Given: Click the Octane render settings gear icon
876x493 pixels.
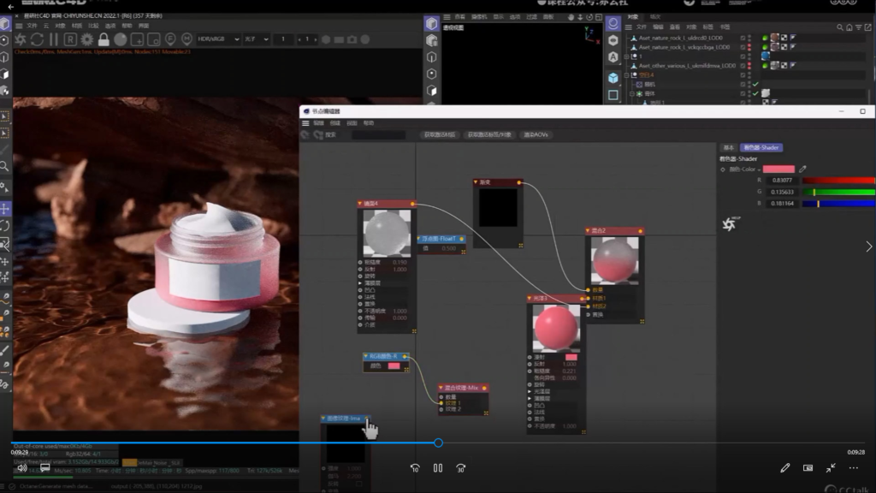Looking at the screenshot, I should point(86,39).
